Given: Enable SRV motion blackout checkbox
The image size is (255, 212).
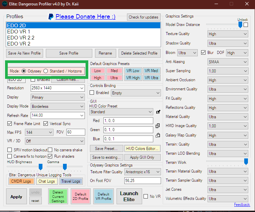Looking at the screenshot, I should pos(9,150).
